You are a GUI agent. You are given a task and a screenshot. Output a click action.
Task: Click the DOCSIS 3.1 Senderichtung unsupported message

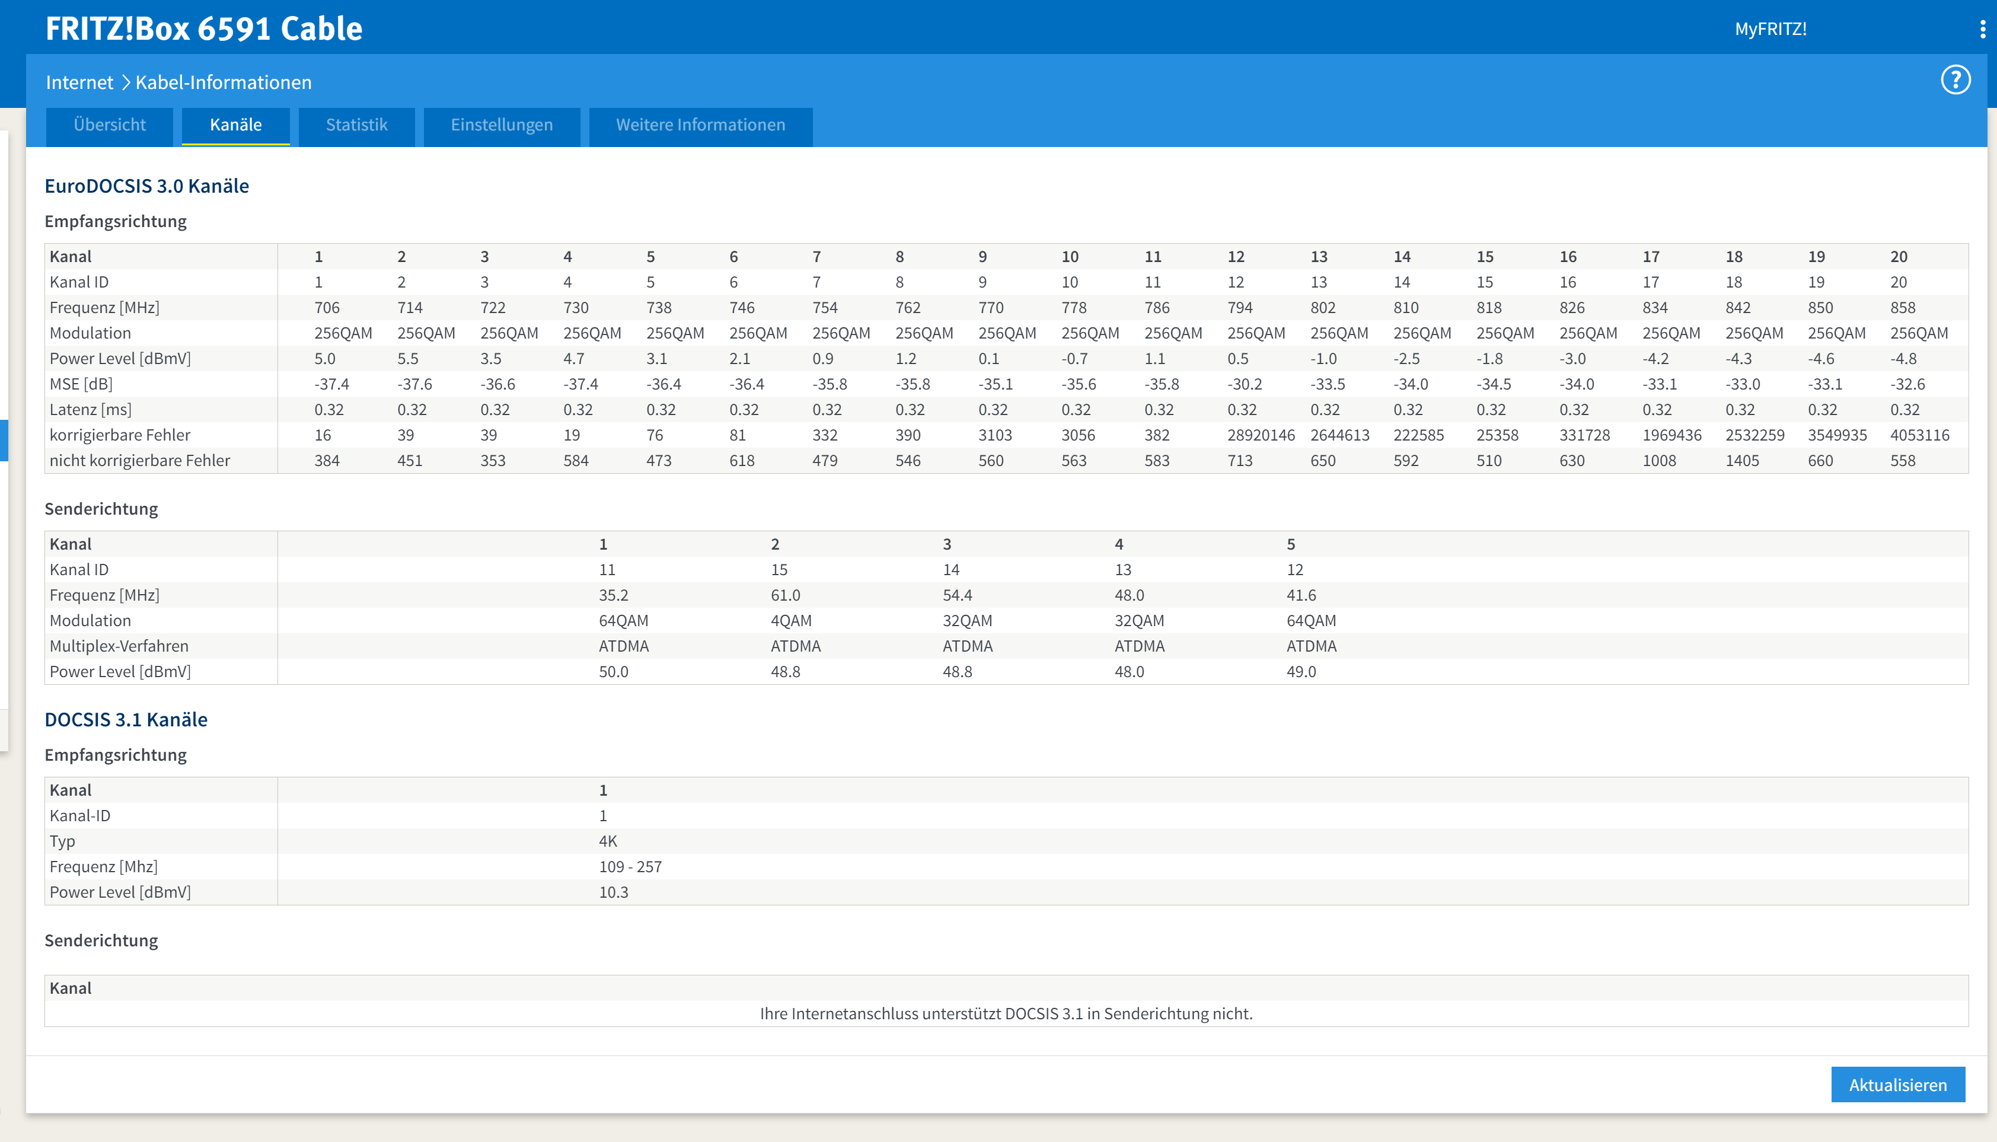pyautogui.click(x=1006, y=1013)
